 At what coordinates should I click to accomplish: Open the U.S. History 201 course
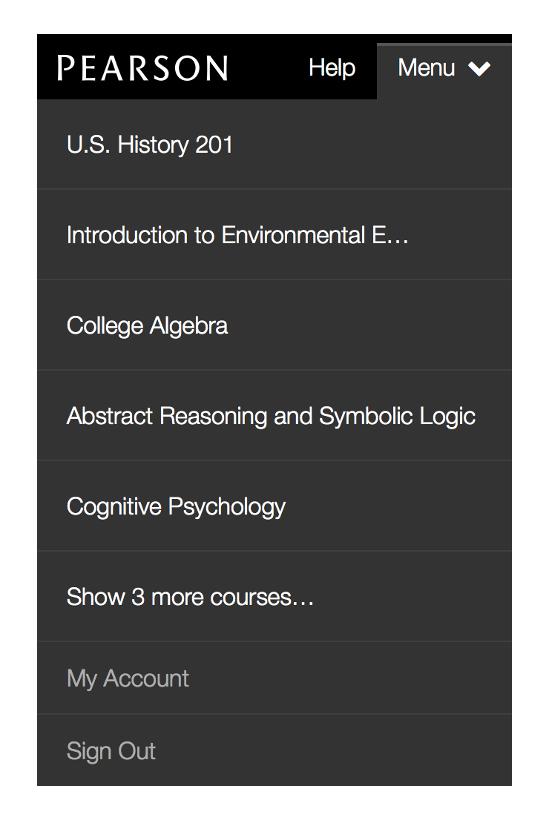(x=150, y=145)
